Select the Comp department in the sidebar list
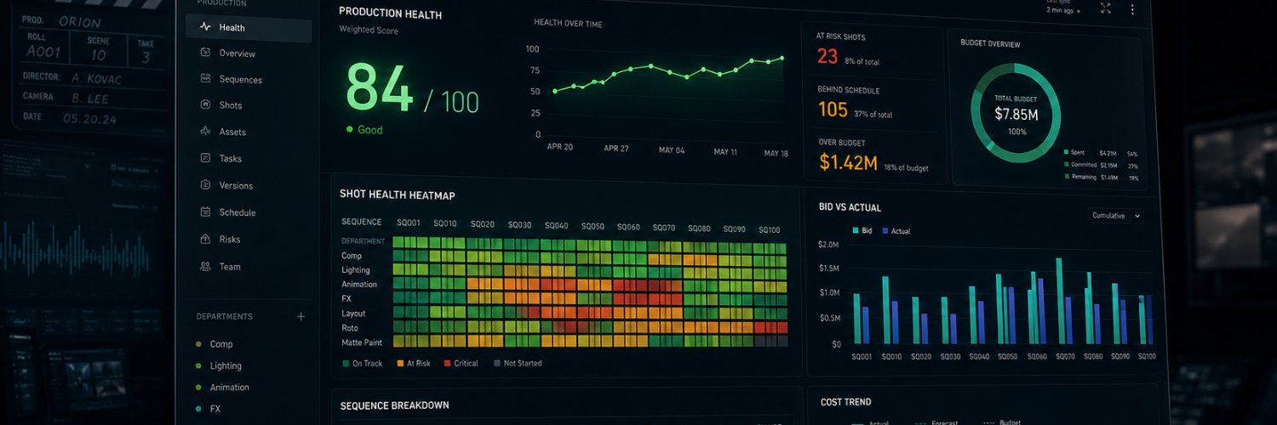Viewport: 1277px width, 425px height. [x=220, y=344]
